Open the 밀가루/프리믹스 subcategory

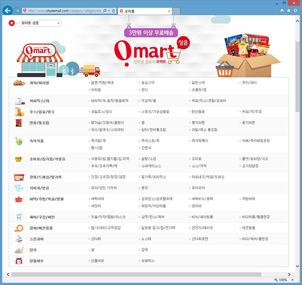pos(154,177)
